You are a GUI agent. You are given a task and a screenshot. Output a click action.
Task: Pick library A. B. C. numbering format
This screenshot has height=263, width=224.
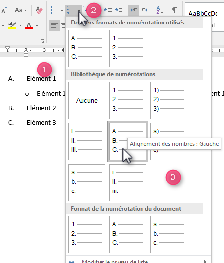pyautogui.click(x=128, y=142)
